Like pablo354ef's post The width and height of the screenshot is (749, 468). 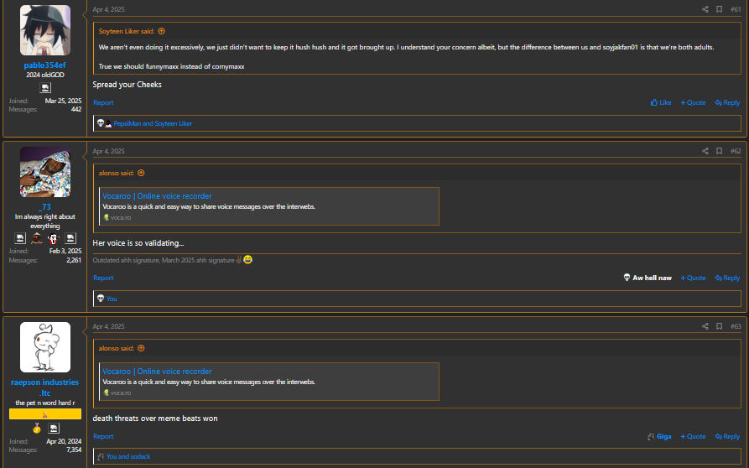tap(661, 102)
